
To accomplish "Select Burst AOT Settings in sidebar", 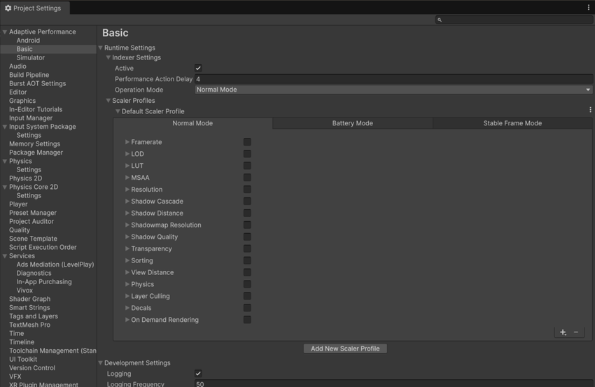I will tap(38, 83).
